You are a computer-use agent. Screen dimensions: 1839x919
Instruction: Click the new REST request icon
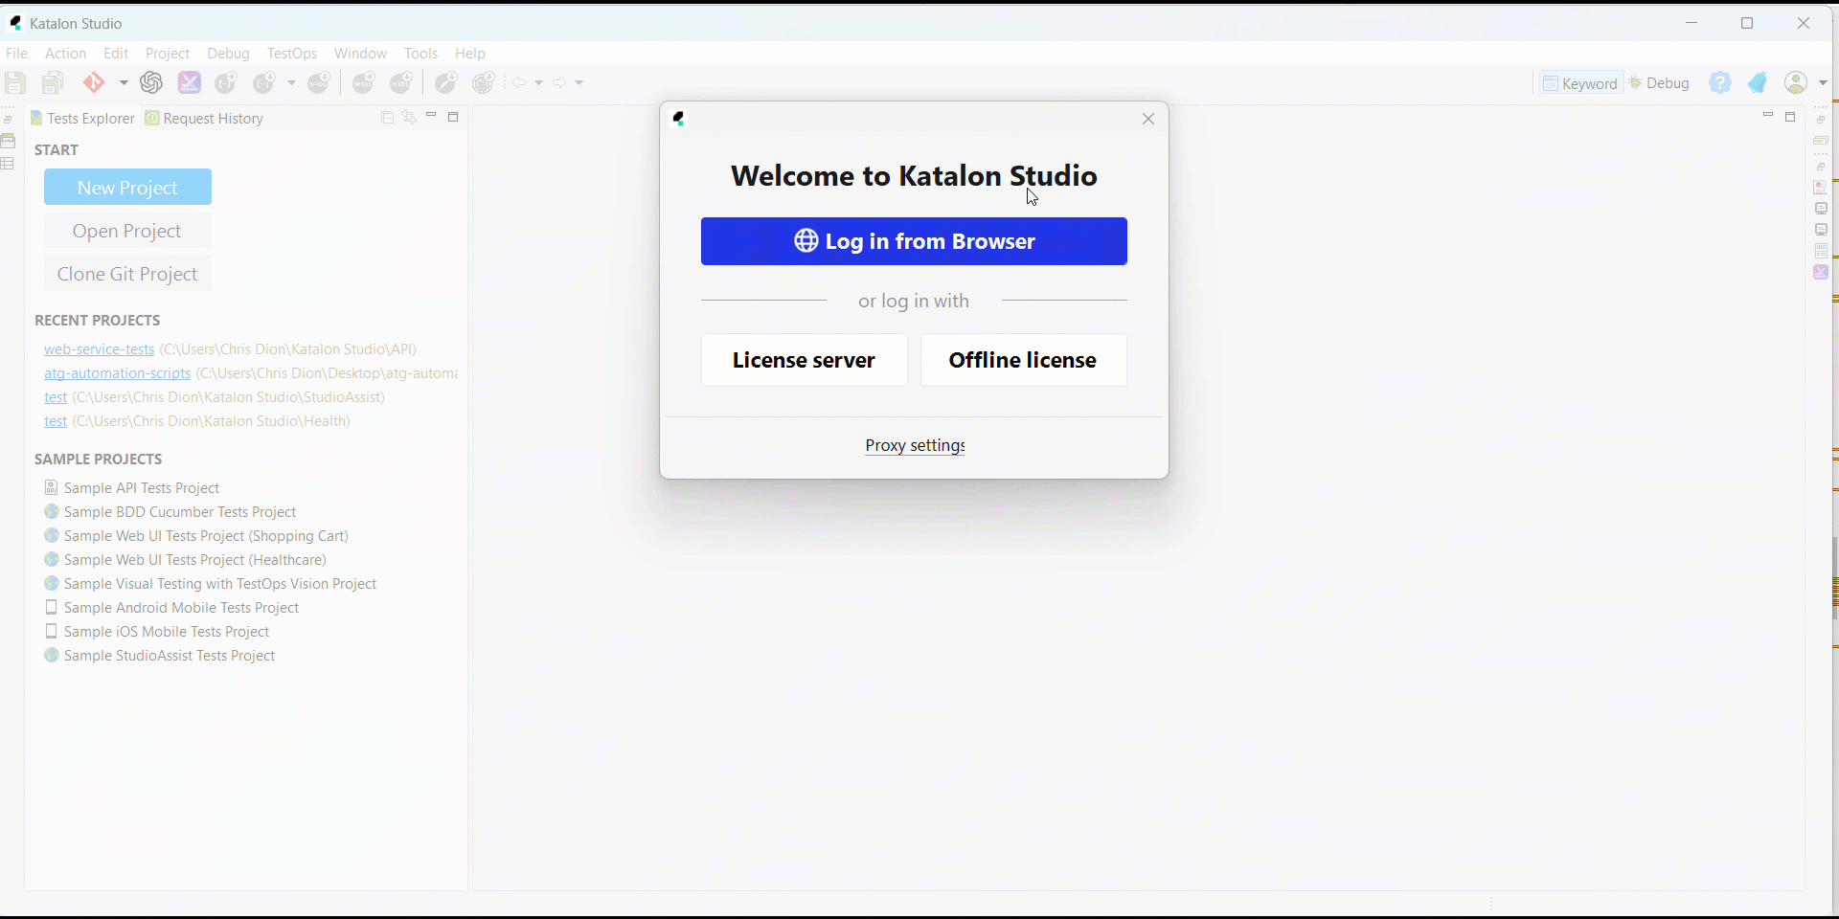click(x=226, y=82)
